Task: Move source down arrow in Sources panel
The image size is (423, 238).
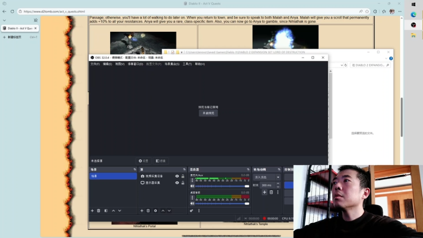Action: tap(169, 210)
